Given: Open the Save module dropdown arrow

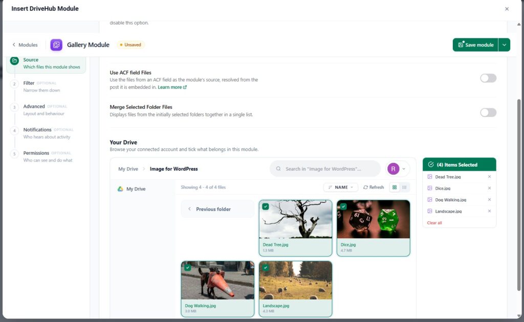Looking at the screenshot, I should point(504,44).
